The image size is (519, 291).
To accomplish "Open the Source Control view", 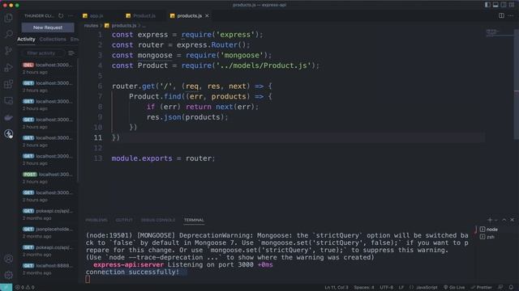I will (x=9, y=50).
